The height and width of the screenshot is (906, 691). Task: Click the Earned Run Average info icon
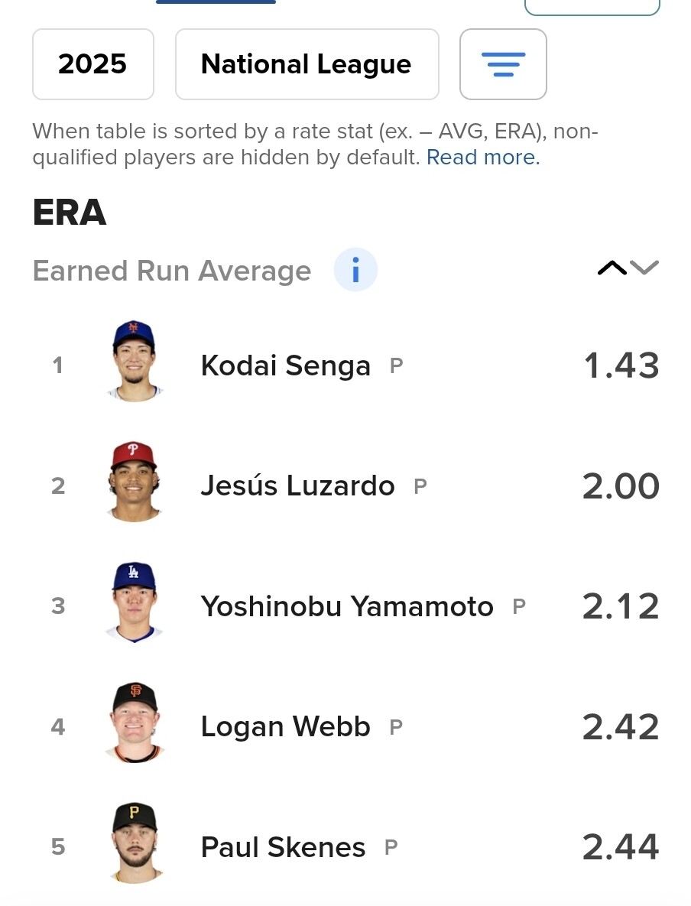tap(355, 270)
